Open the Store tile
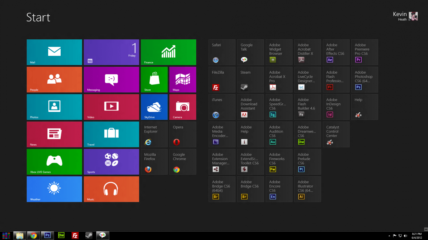 point(154,80)
